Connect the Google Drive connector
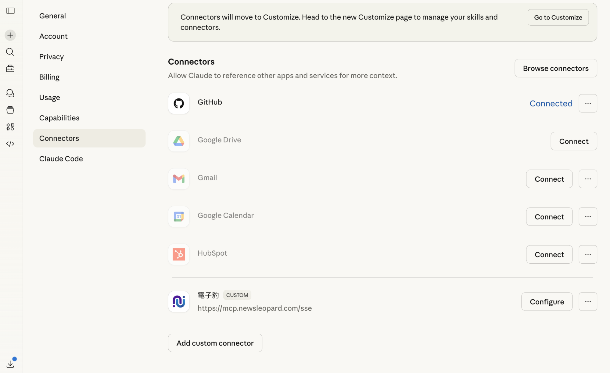610x373 pixels. click(x=573, y=141)
